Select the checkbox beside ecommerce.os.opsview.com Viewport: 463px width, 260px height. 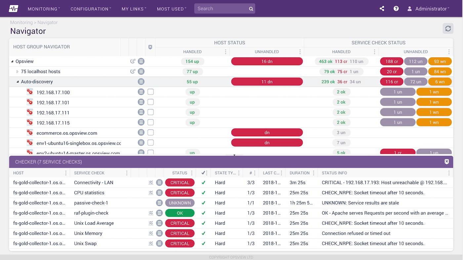click(x=150, y=132)
